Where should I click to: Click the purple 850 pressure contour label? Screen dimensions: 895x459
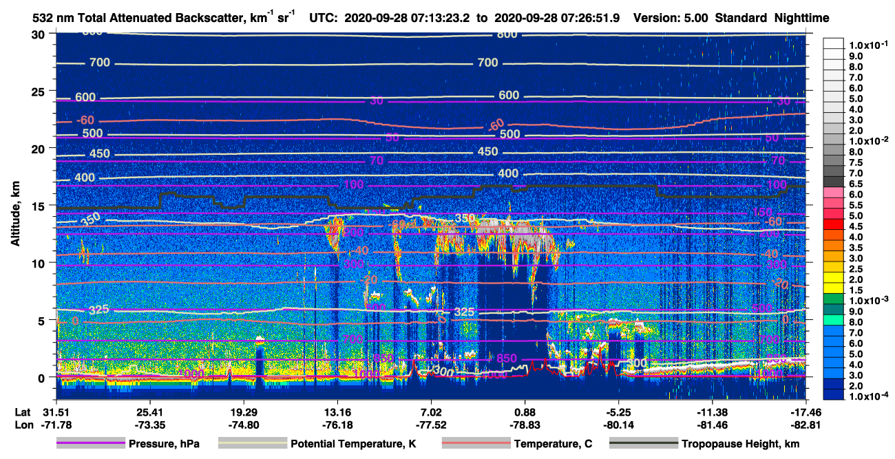tap(506, 359)
